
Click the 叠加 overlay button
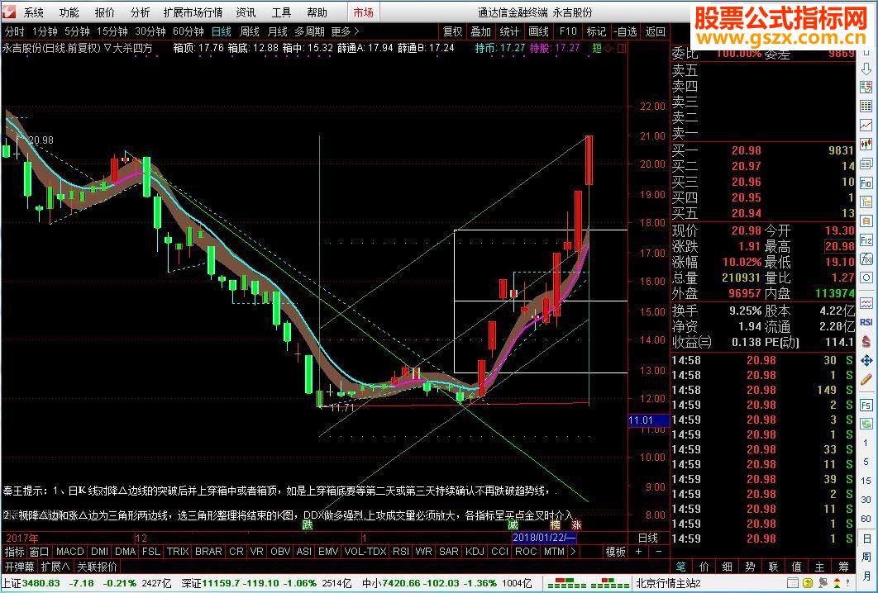tap(480, 32)
